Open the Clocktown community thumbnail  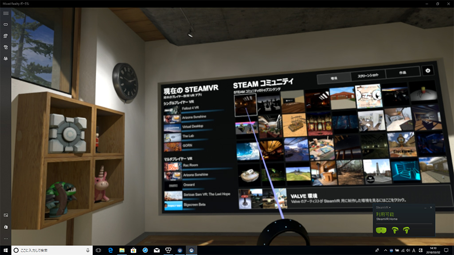click(x=402, y=145)
